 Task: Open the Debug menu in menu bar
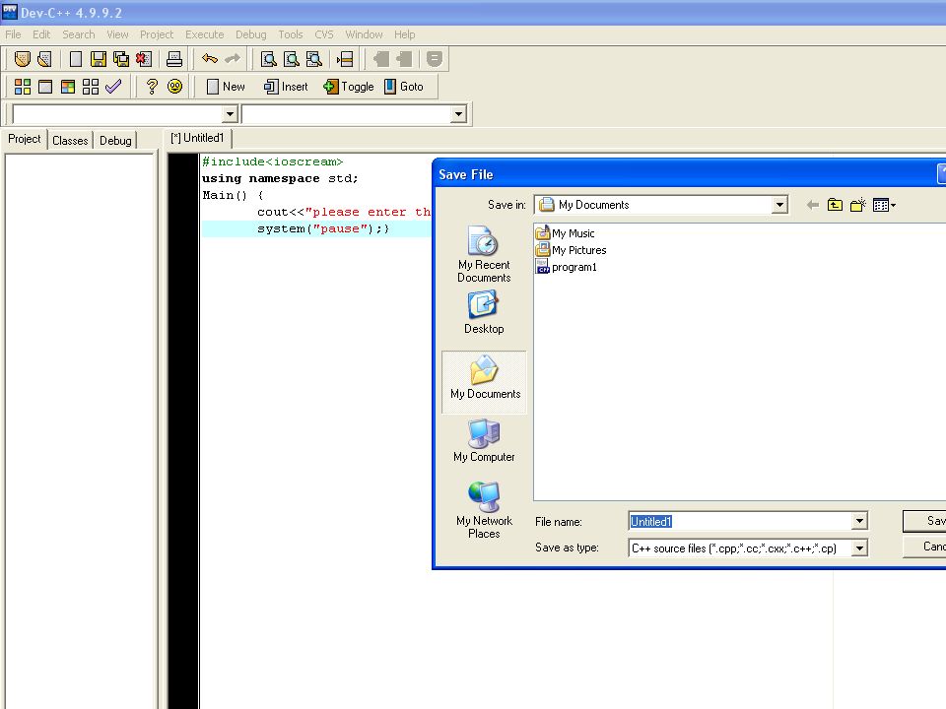[251, 34]
